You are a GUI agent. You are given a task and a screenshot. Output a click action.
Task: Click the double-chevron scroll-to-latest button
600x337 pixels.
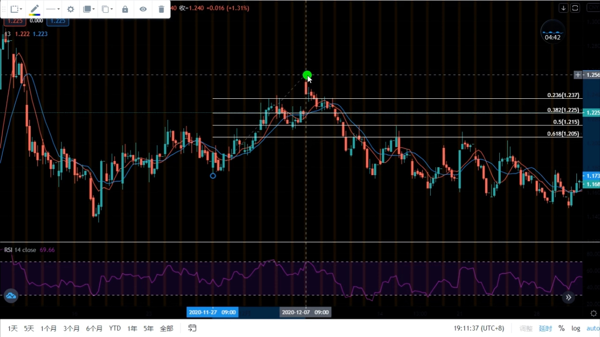coord(568,297)
